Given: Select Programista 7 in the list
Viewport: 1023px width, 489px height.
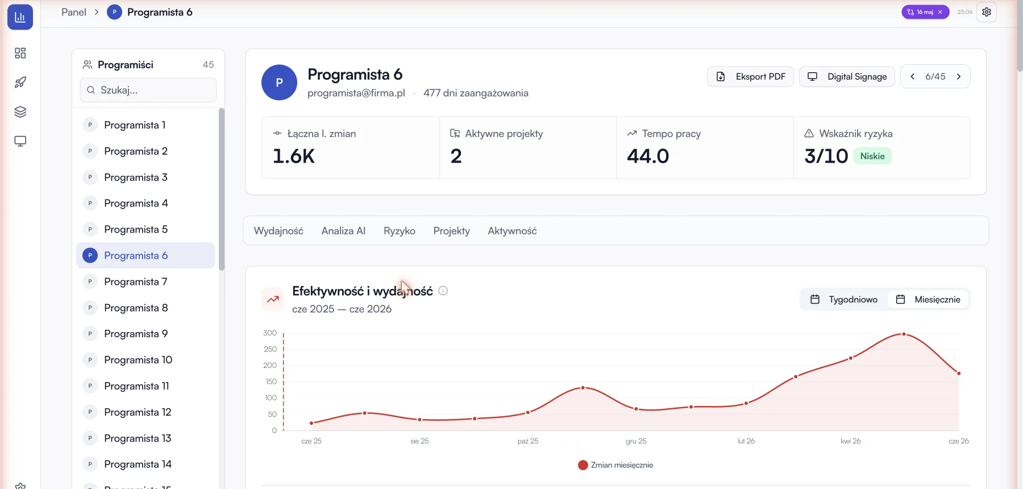Looking at the screenshot, I should [145, 281].
